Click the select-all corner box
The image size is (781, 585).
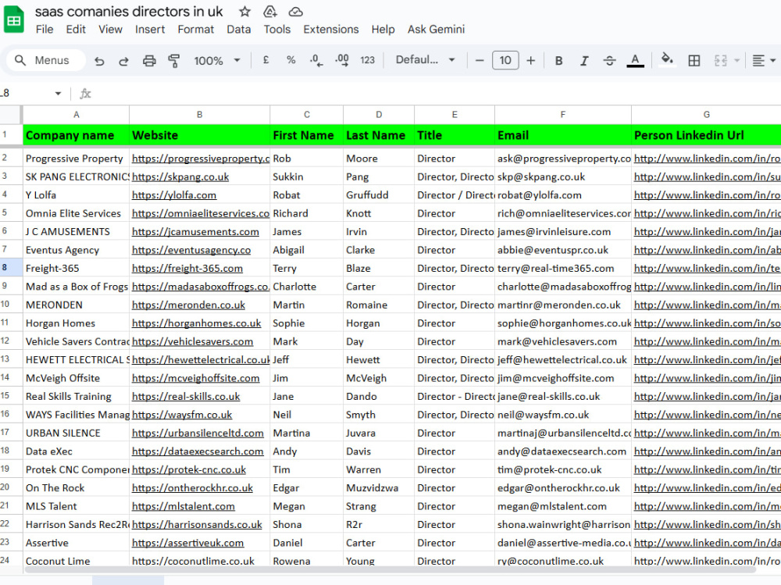pyautogui.click(x=11, y=115)
